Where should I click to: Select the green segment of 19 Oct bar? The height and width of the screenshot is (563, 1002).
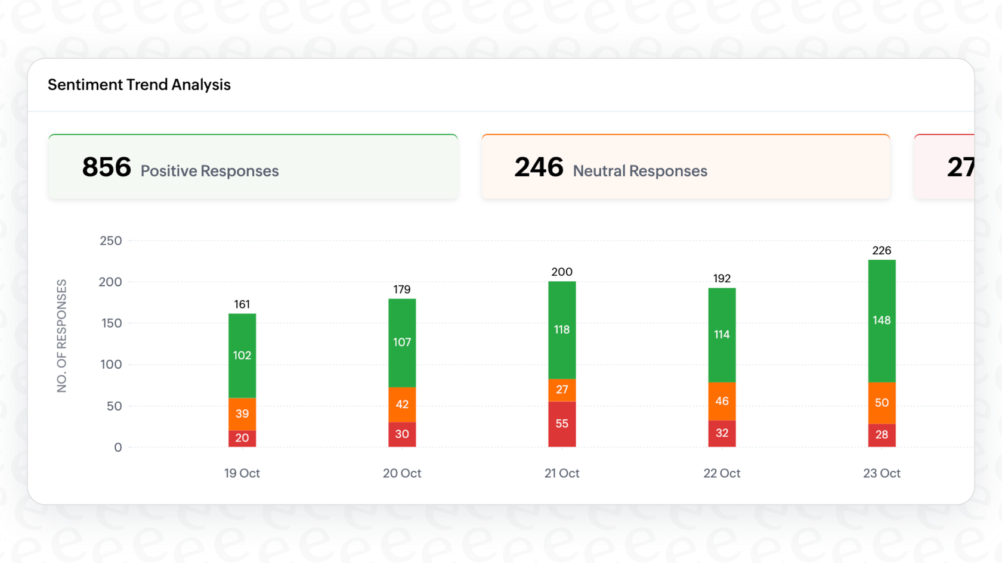pyautogui.click(x=242, y=356)
